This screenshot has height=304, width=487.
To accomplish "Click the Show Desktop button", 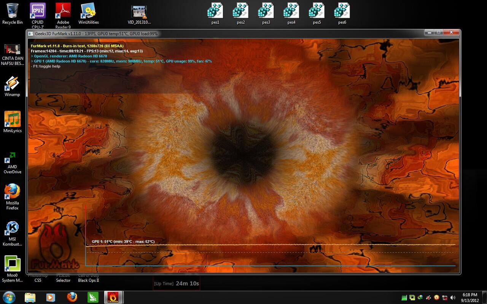I will click(484, 297).
